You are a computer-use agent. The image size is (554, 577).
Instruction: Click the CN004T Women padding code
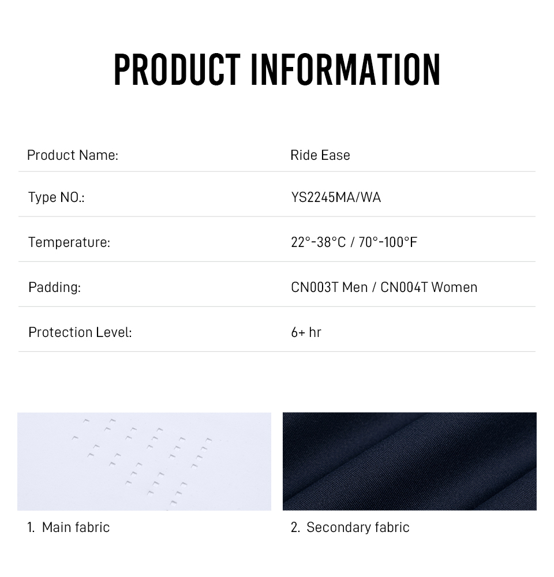click(x=429, y=287)
